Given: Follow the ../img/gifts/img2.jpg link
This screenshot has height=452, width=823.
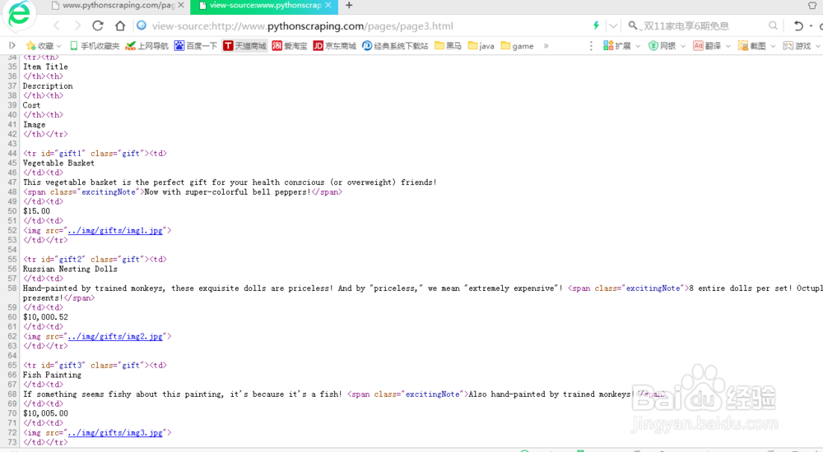Looking at the screenshot, I should [115, 337].
